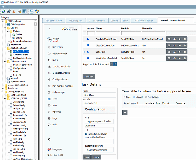Click the shield administrator toolbar icon
196x160 pixels.
tap(37, 12)
